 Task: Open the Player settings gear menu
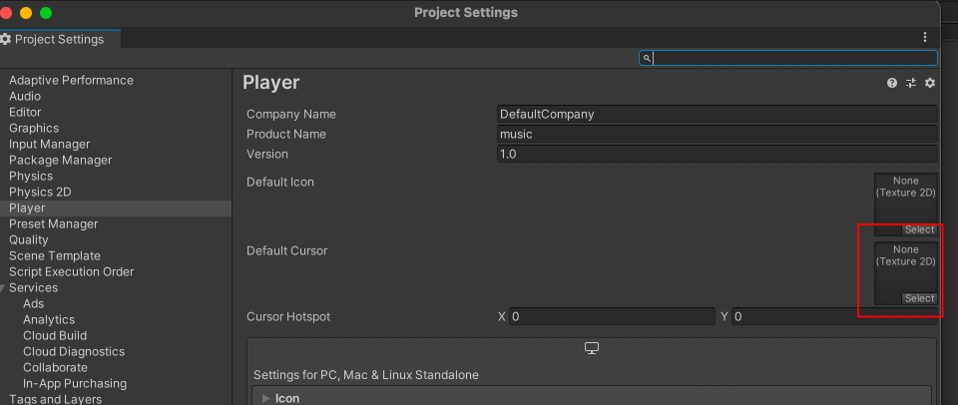pos(929,83)
